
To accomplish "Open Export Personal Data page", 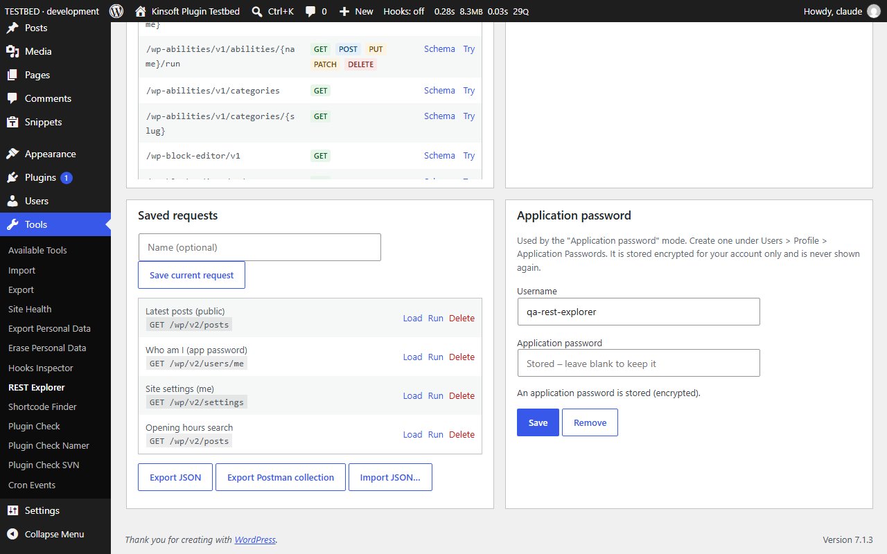I will point(49,328).
